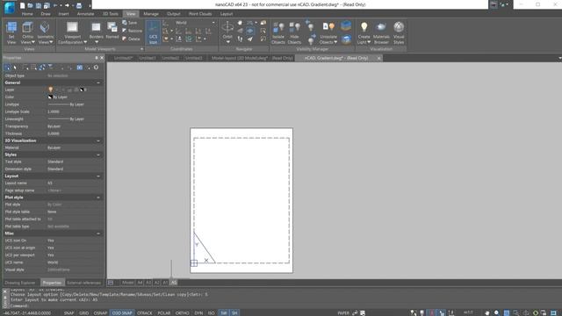Collapse the General properties section
The height and width of the screenshot is (316, 562).
98,83
